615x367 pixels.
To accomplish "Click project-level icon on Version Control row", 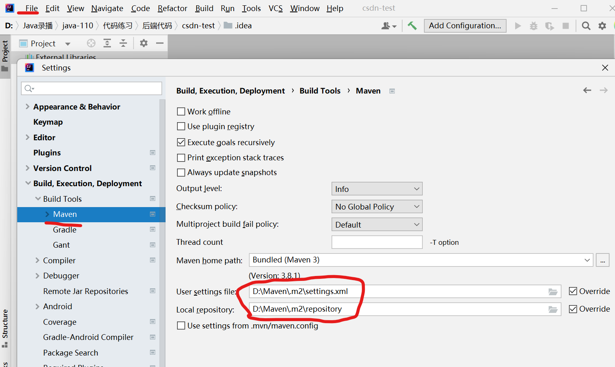I will click(153, 168).
